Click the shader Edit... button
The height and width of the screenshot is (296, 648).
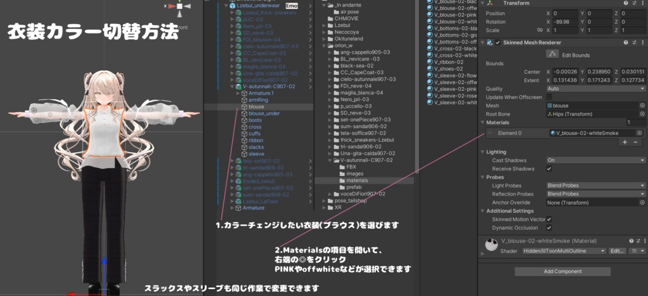point(618,251)
